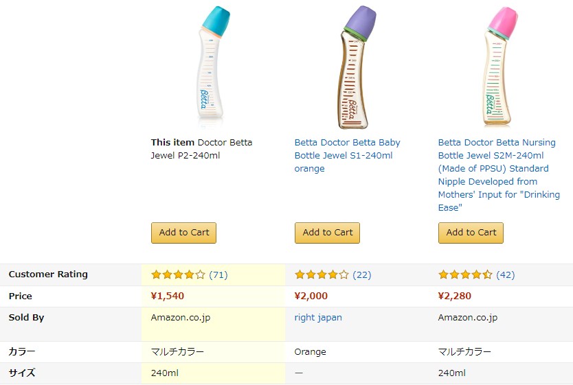
Task: Add Doctor Betta Jewel P2-240ml to cart
Action: click(184, 233)
